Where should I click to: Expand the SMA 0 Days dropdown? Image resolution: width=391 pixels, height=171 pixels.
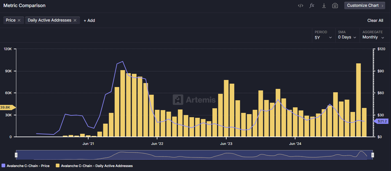click(347, 37)
